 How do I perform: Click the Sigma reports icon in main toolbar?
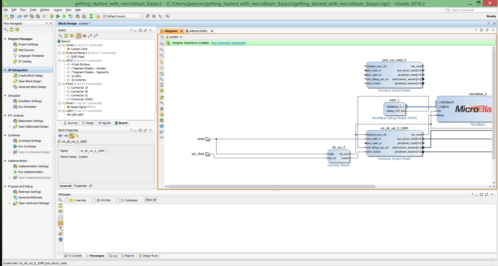coord(91,16)
